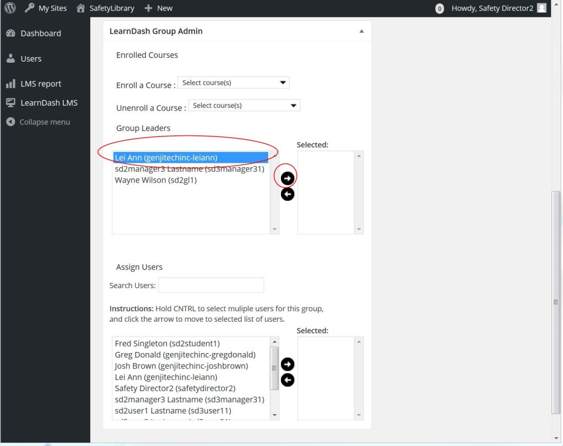Click the SafetyLibrary home icon
The image size is (563, 446).
[81, 8]
